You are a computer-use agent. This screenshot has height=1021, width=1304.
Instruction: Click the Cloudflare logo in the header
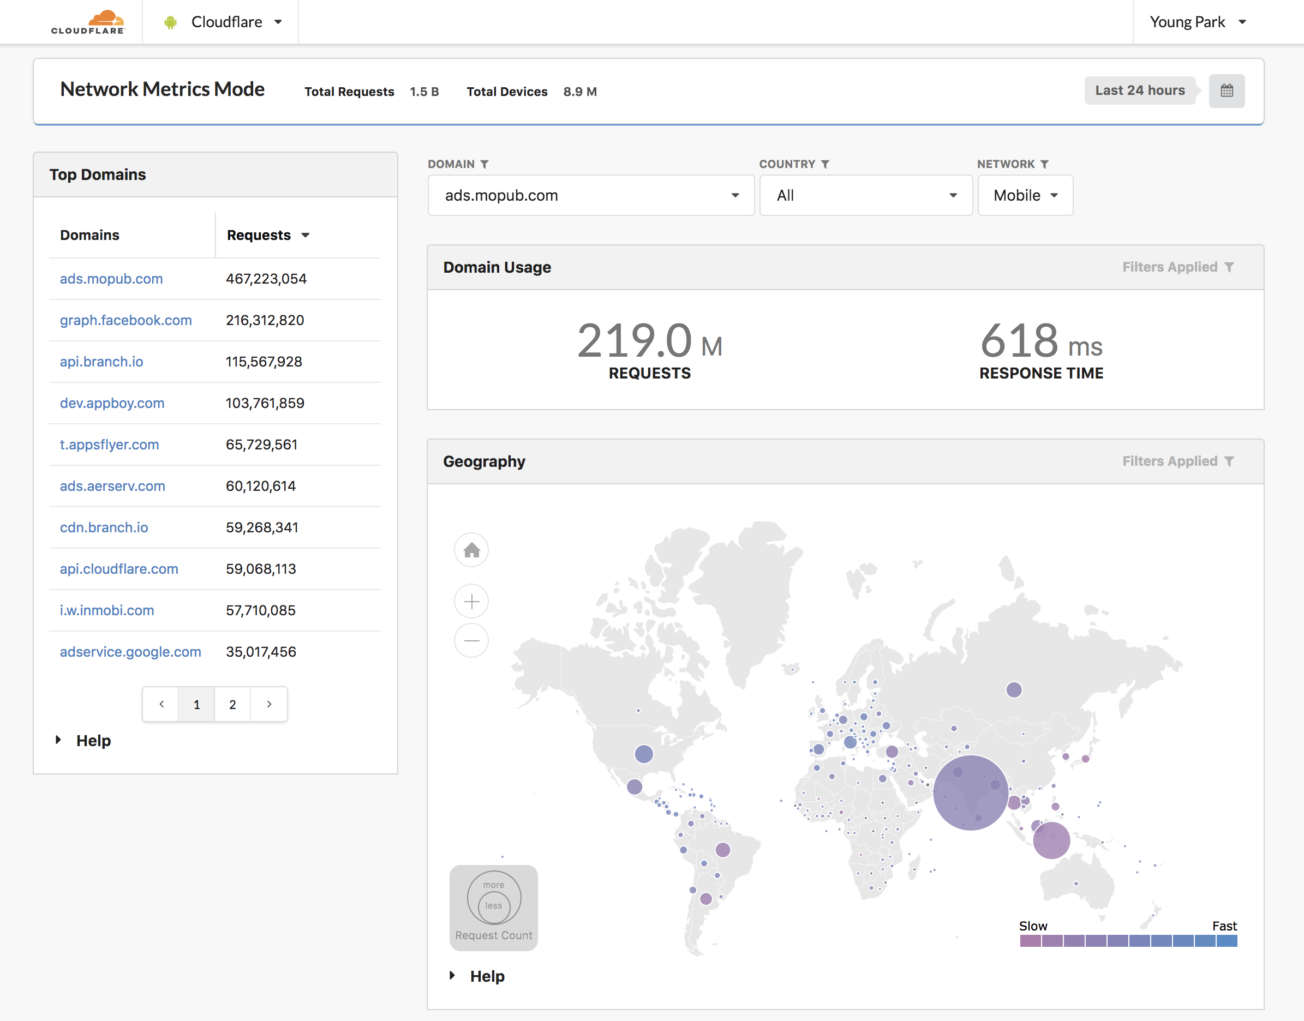88,21
